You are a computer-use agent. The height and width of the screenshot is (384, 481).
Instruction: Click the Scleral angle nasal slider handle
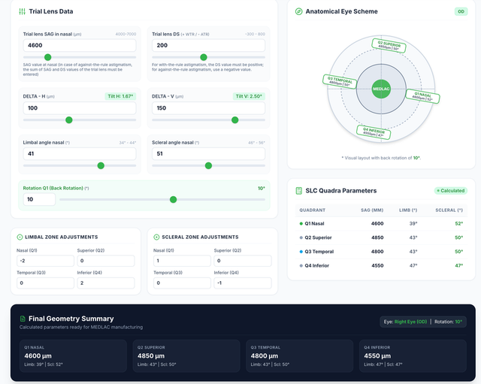208,165
